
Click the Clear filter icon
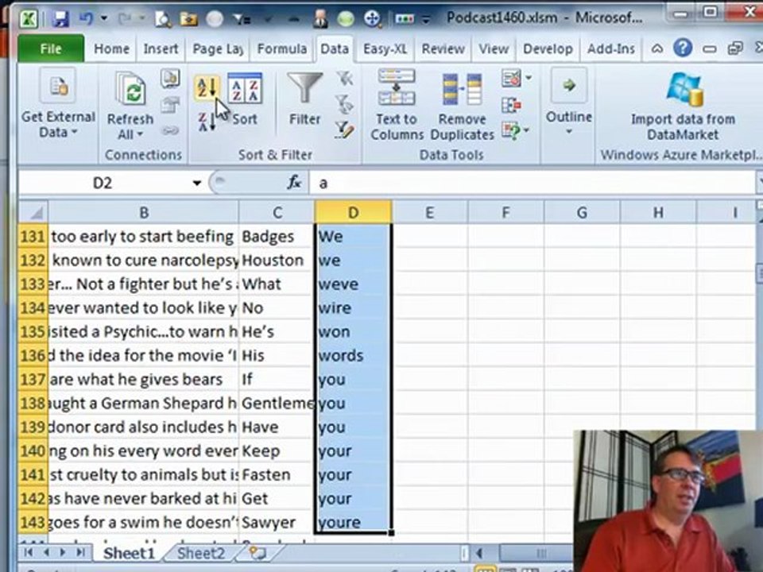[344, 78]
